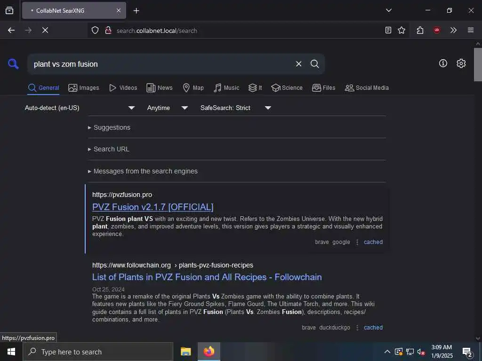The width and height of the screenshot is (482, 361).
Task: Open List of Plants in PVZ Fusion result
Action: pos(207,277)
